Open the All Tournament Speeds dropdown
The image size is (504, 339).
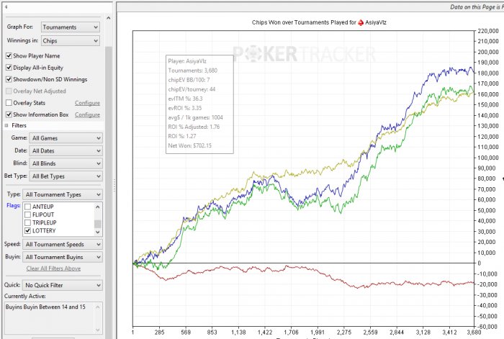pyautogui.click(x=63, y=245)
